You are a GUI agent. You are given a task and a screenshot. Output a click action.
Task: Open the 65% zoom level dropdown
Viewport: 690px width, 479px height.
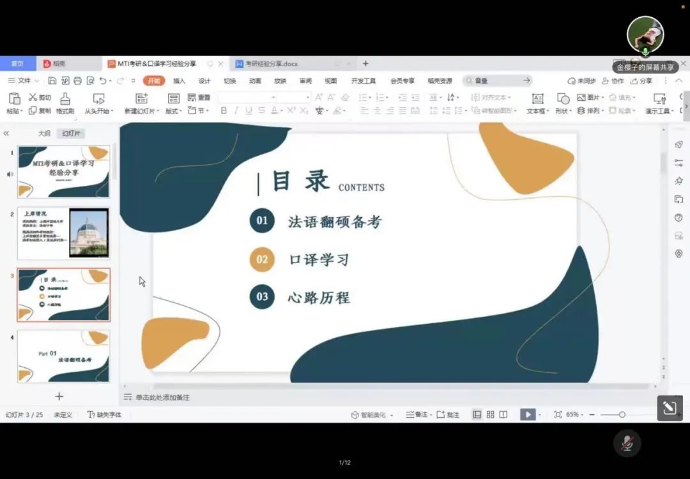pos(574,414)
